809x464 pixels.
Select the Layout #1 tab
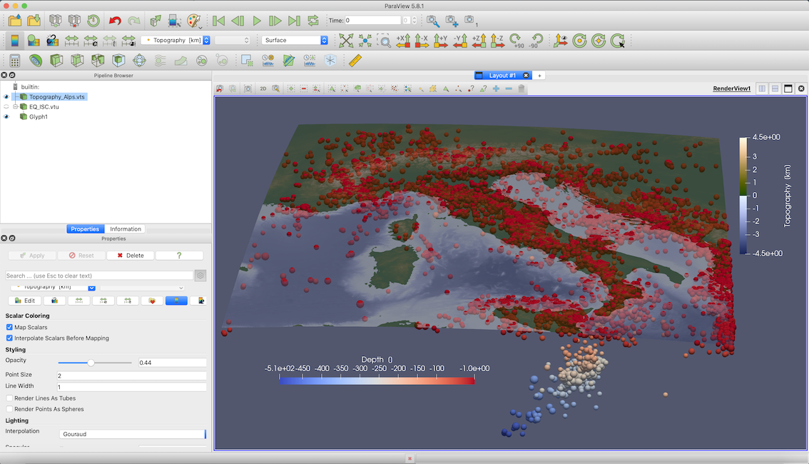(502, 76)
